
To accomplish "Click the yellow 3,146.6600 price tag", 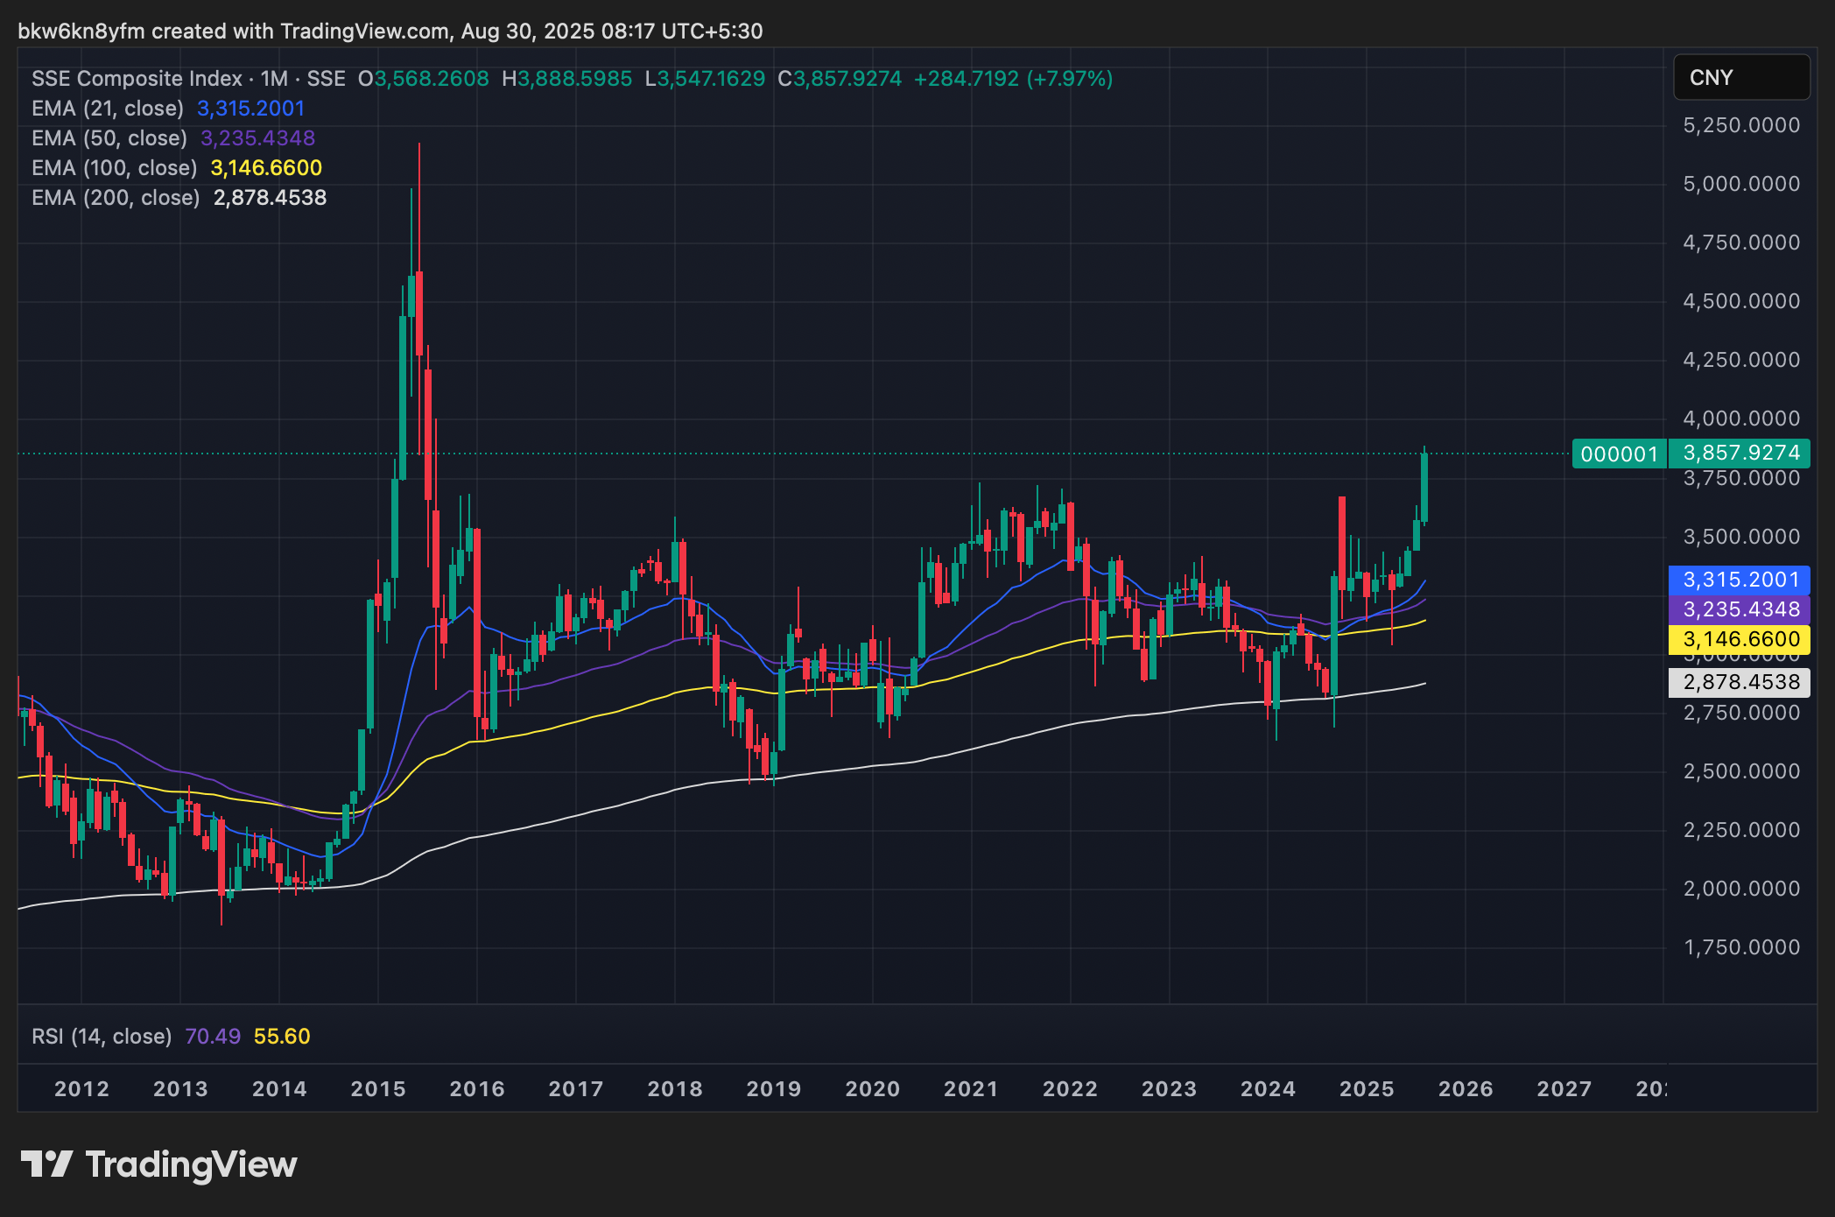I will pos(1740,639).
